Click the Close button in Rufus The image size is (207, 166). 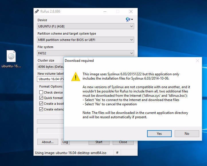click(x=123, y=143)
